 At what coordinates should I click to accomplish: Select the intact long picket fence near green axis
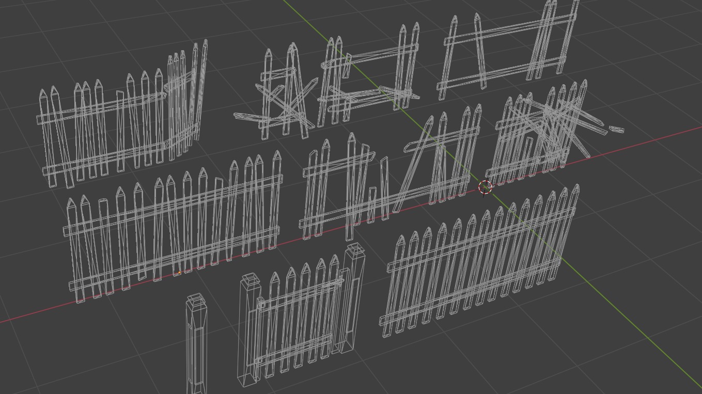click(480, 261)
